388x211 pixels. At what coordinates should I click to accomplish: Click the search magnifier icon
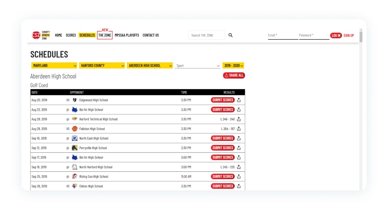coord(230,35)
